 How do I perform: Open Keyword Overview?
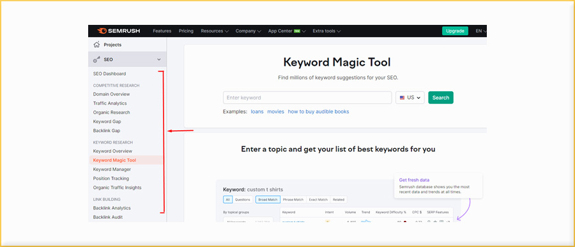click(112, 151)
